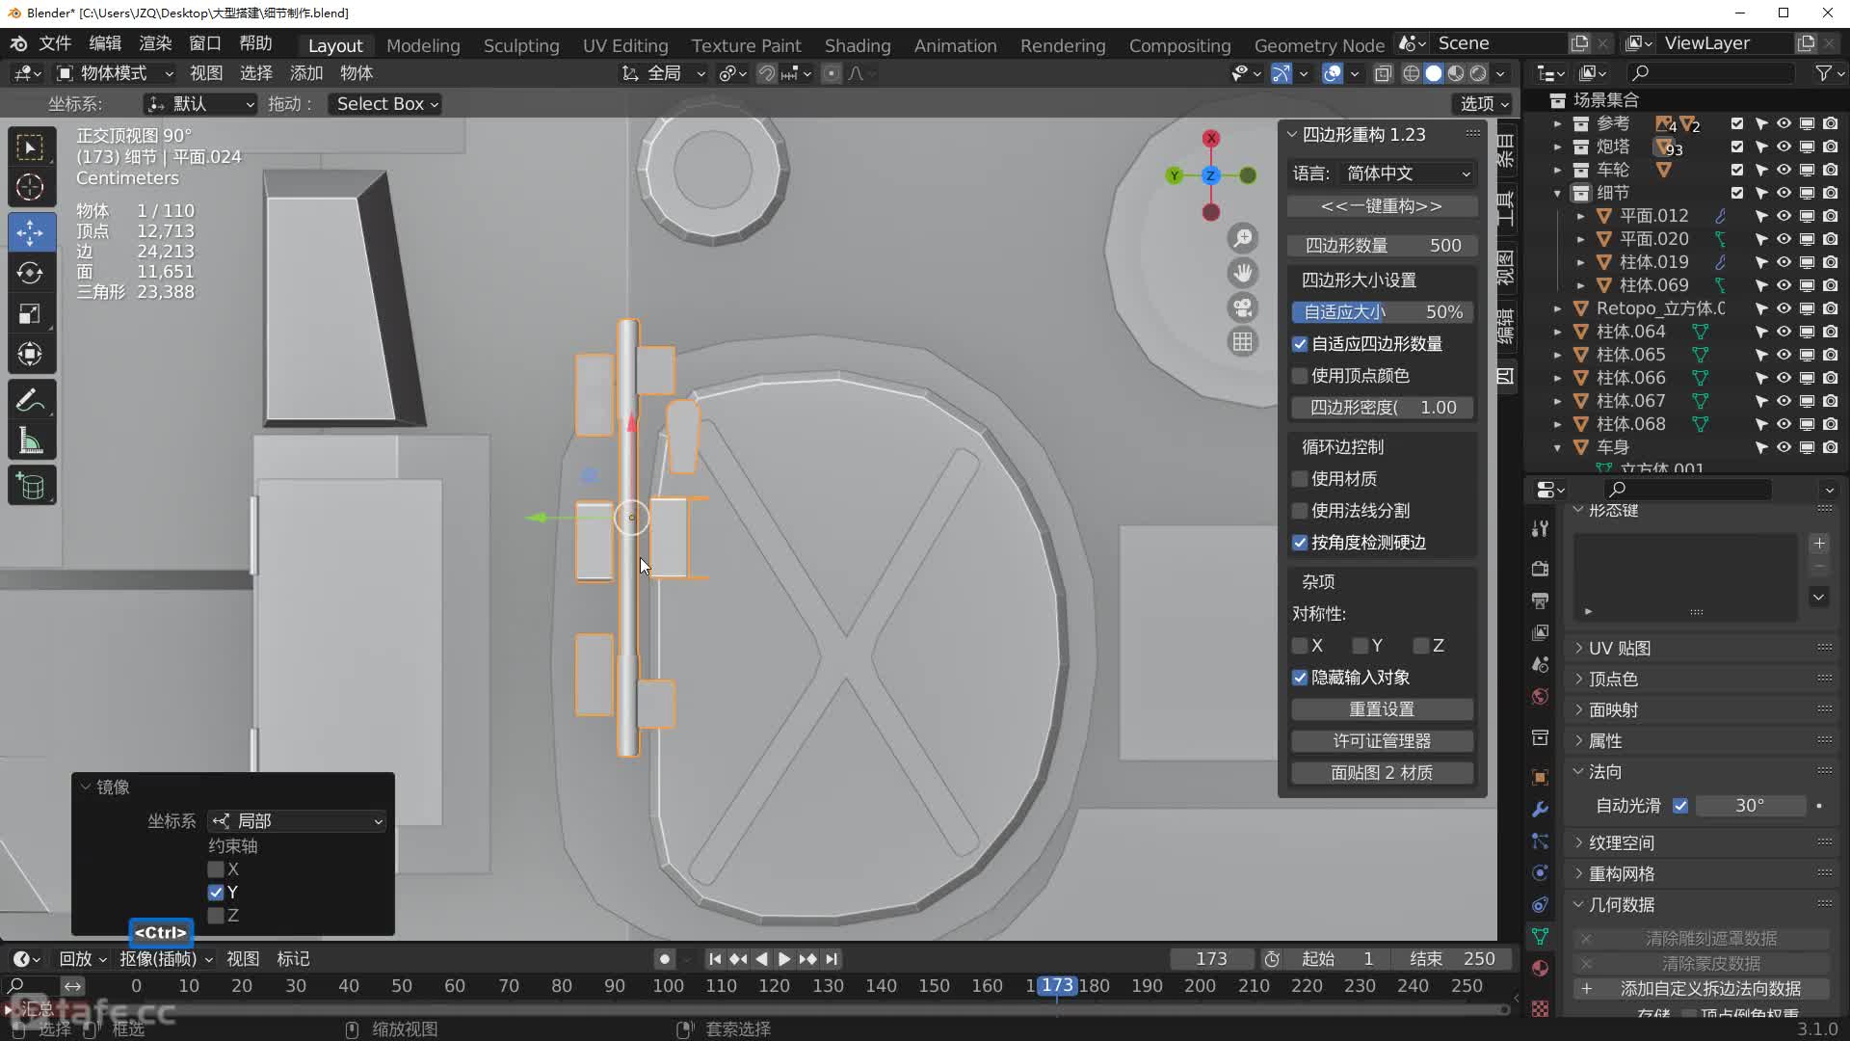
Task: Click the 重置设置 button
Action: tap(1381, 709)
